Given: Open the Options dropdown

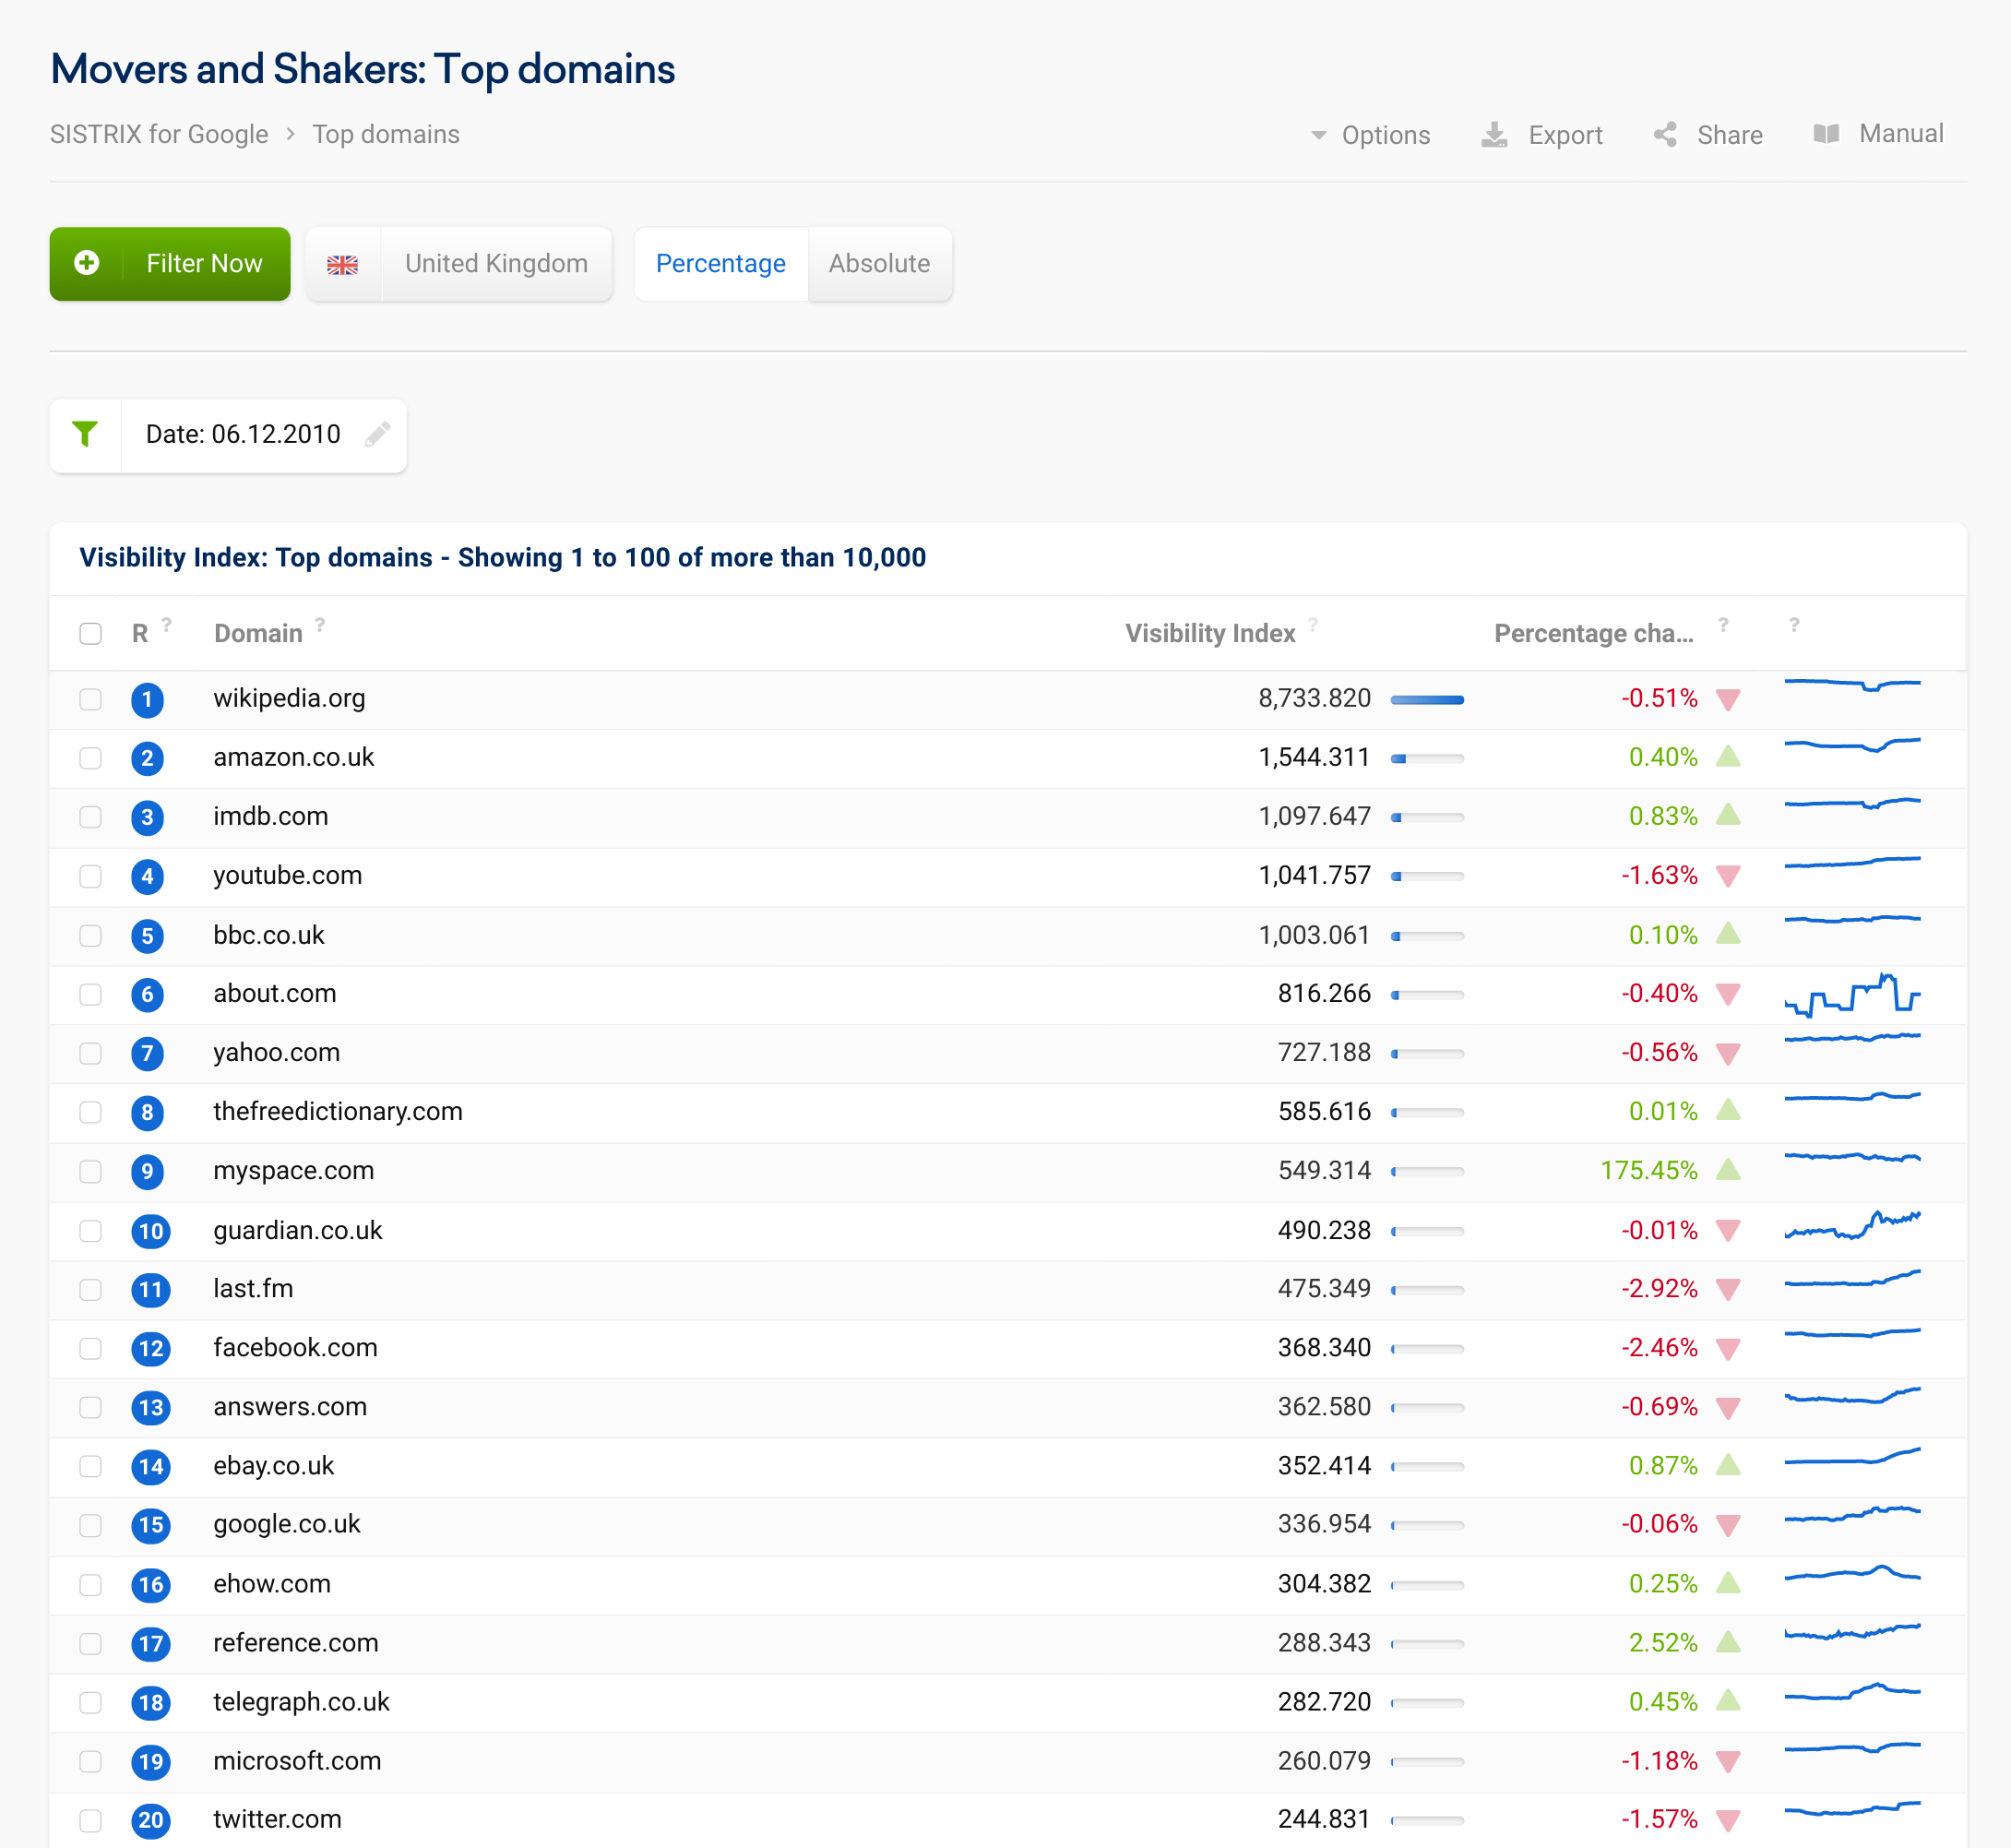Looking at the screenshot, I should pyautogui.click(x=1370, y=135).
